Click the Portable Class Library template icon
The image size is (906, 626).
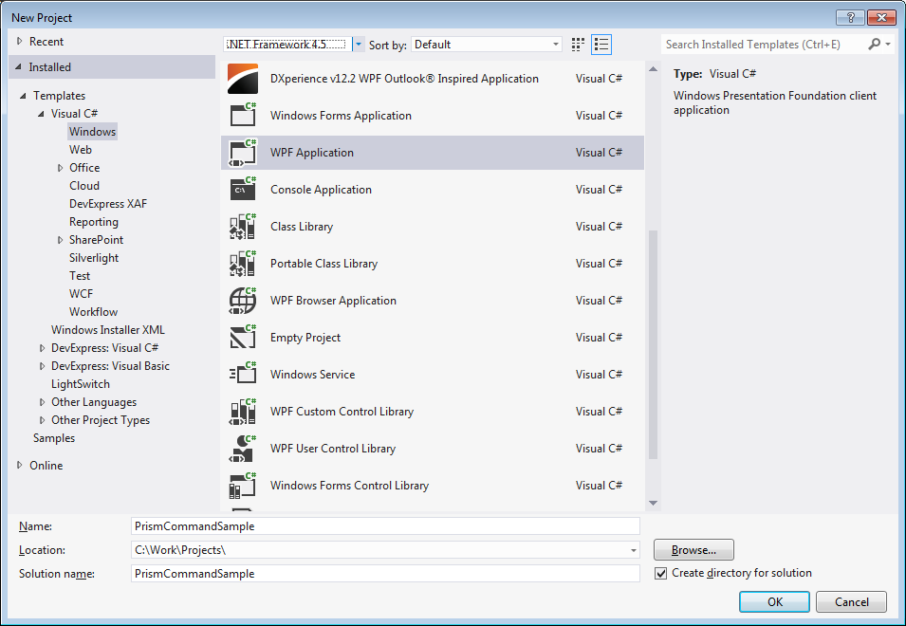coord(243,264)
